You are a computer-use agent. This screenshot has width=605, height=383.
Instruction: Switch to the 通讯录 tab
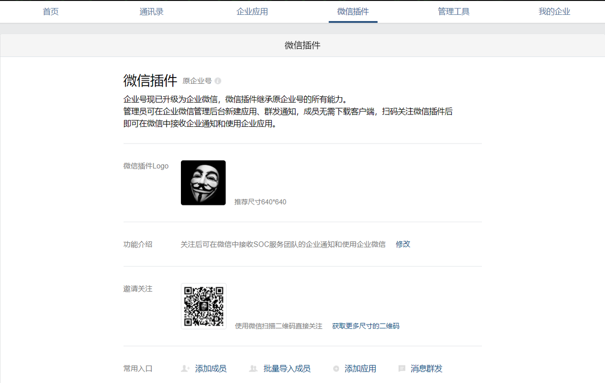click(151, 11)
